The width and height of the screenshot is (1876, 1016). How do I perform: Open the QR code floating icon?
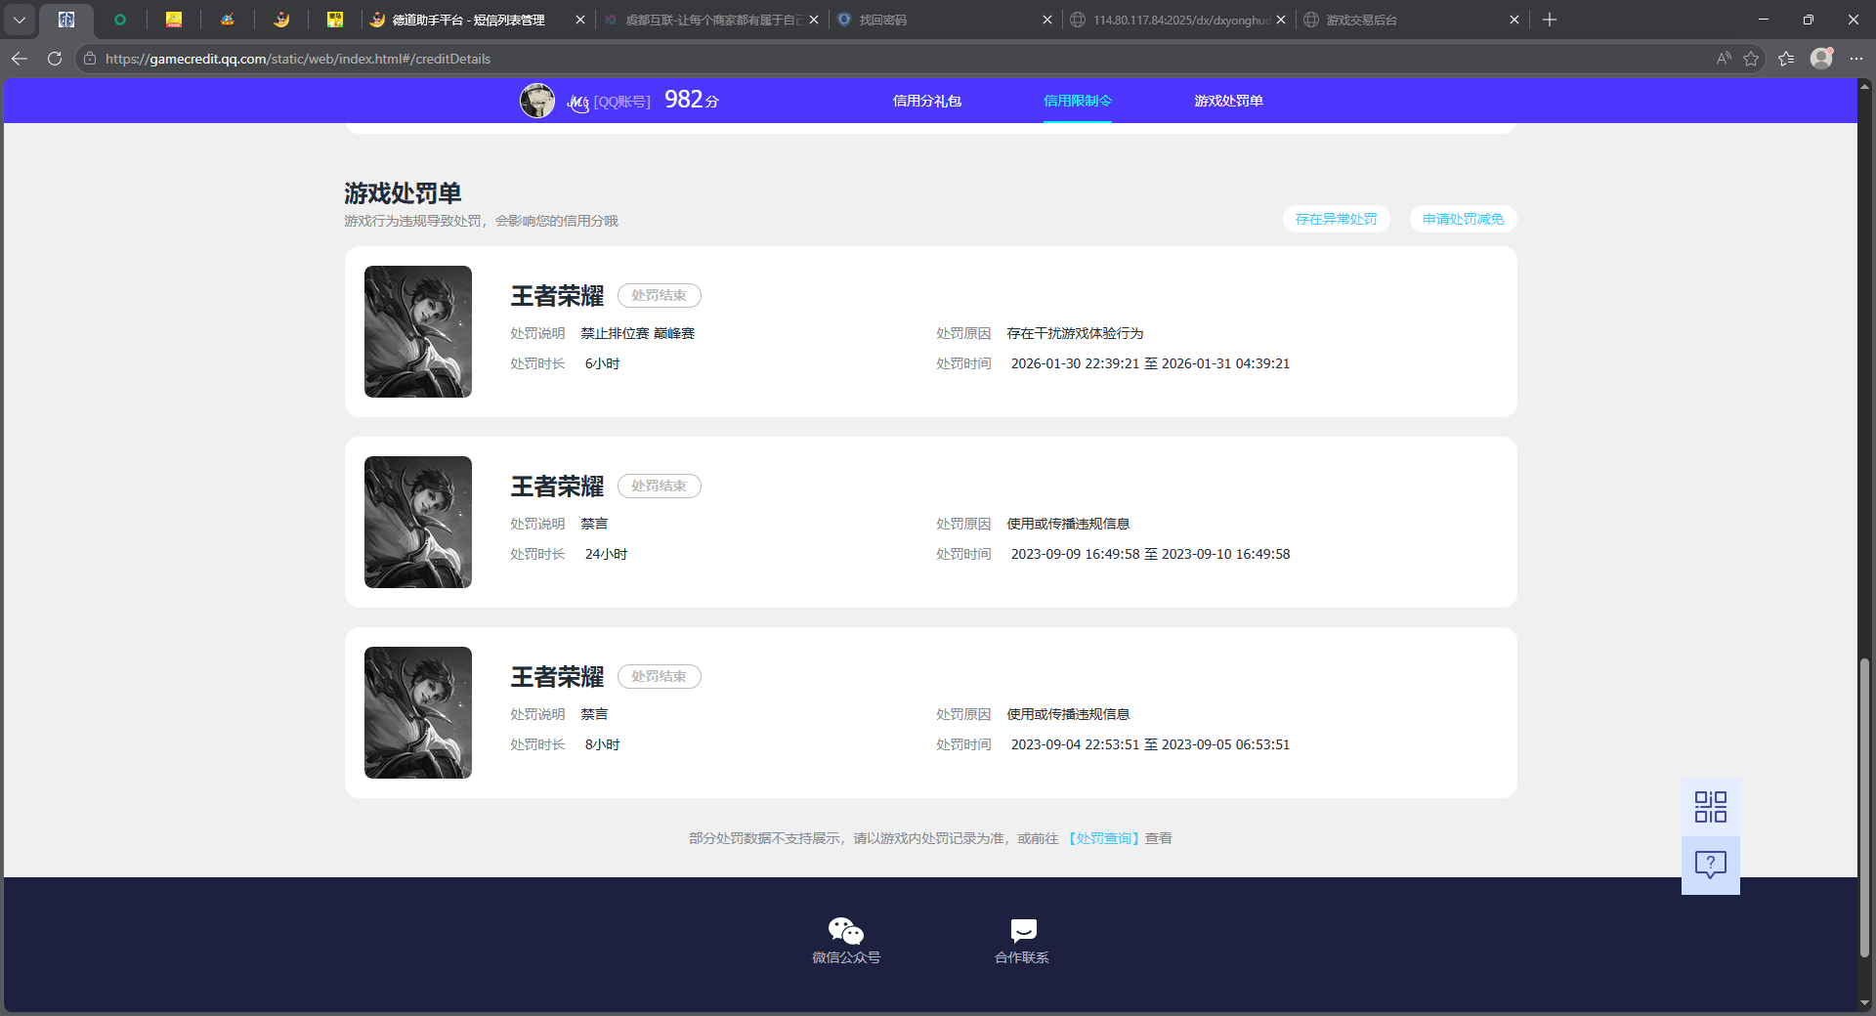[x=1710, y=807]
